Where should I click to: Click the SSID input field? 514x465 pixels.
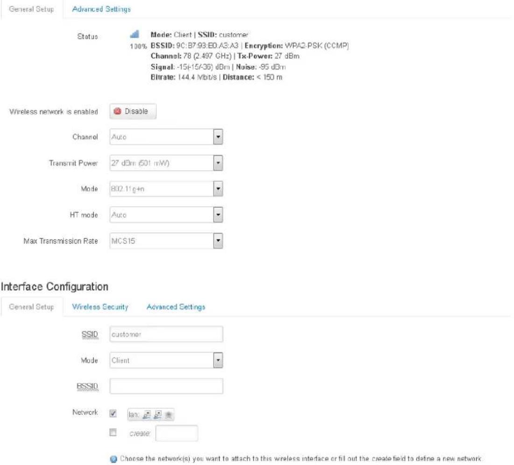point(166,334)
